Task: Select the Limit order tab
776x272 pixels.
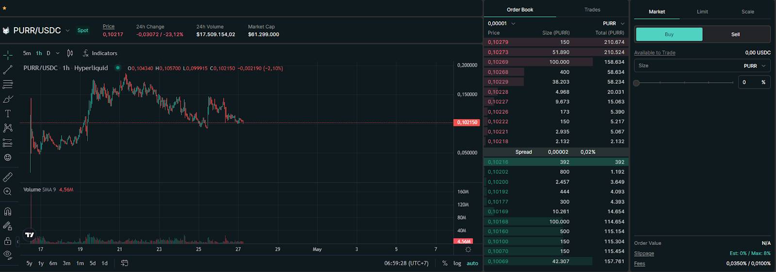Action: pyautogui.click(x=702, y=12)
